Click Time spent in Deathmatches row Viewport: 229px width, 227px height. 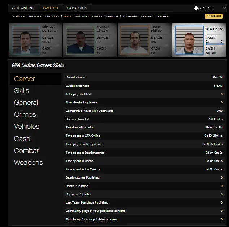point(144,153)
